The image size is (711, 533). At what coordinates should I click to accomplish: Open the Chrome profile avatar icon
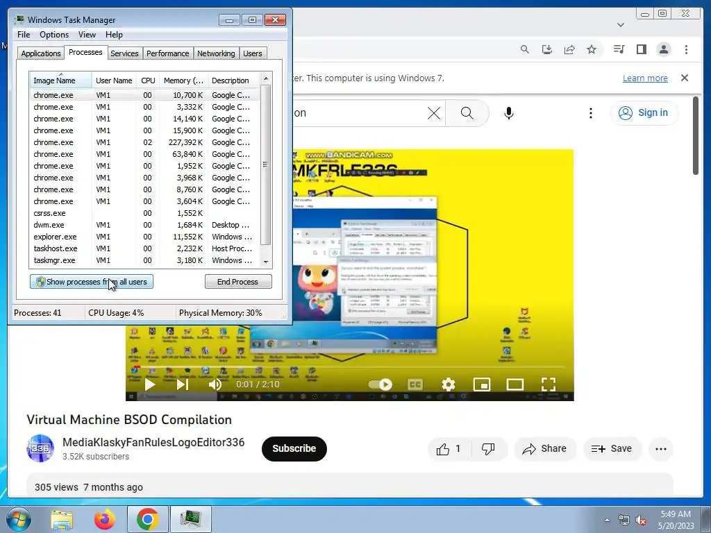[x=663, y=49]
